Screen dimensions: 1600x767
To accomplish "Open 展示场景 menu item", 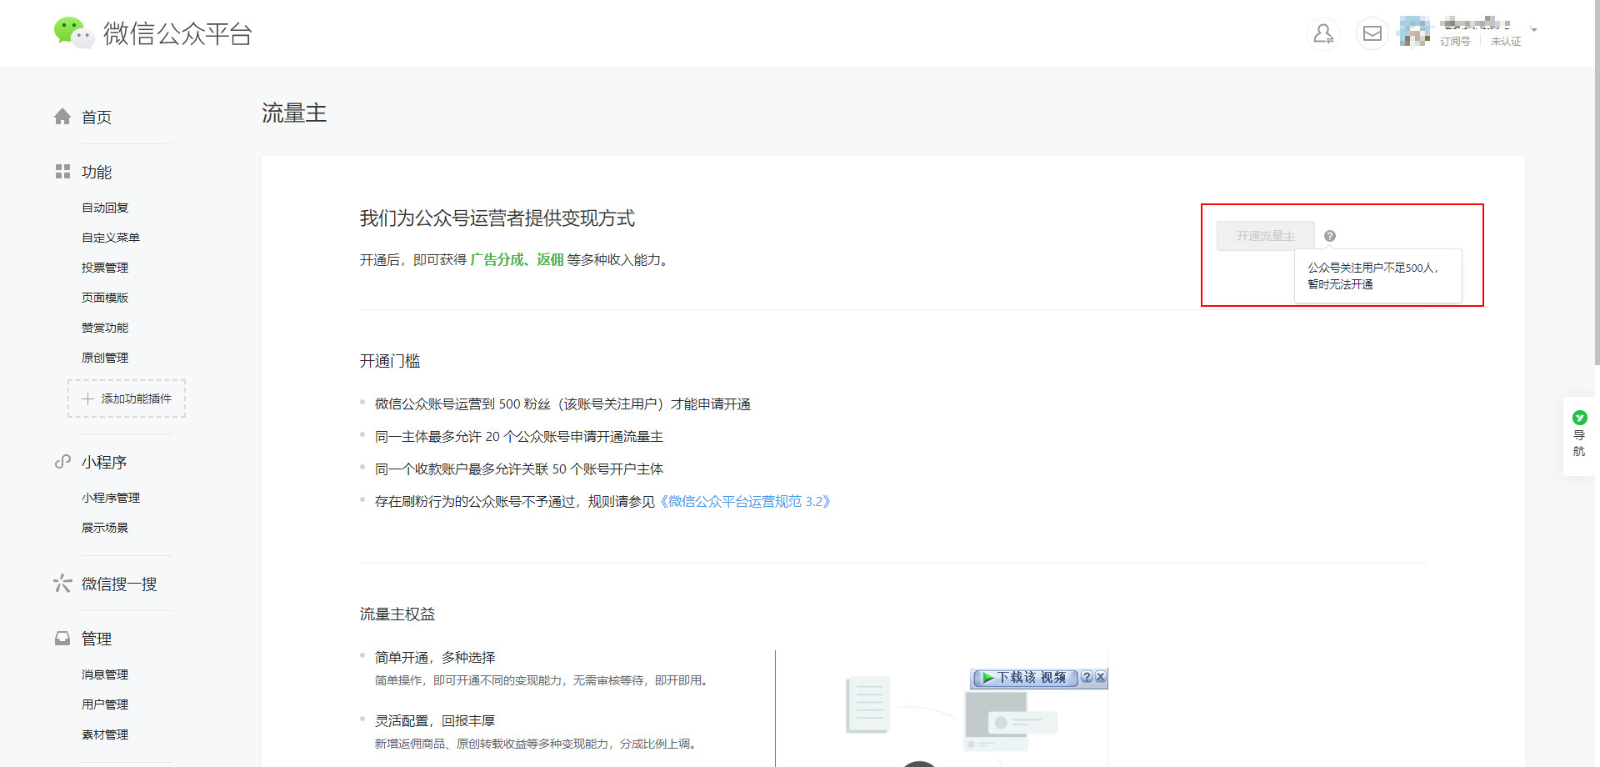I will 105,528.
